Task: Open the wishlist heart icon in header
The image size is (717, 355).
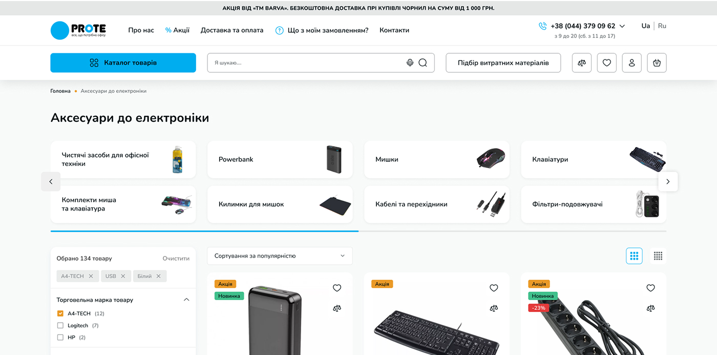Action: [607, 62]
